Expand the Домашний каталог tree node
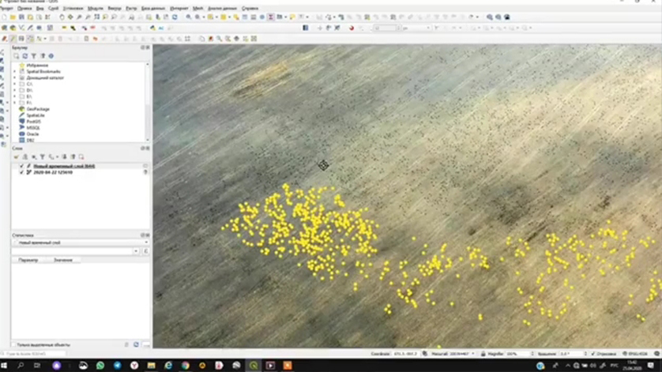The image size is (662, 372). [15, 77]
